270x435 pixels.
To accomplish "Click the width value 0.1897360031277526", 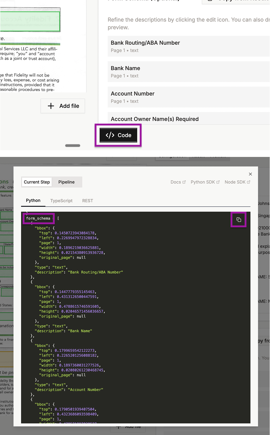I will [79, 365].
